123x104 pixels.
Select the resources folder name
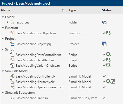(x=22, y=22)
